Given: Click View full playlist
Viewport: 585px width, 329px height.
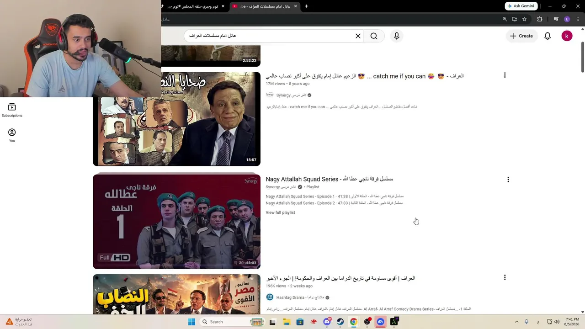Looking at the screenshot, I should [x=280, y=212].
